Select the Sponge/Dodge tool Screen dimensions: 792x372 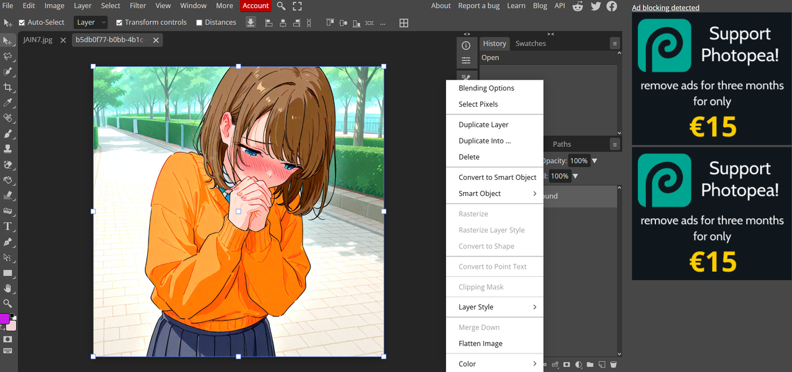pos(8,211)
